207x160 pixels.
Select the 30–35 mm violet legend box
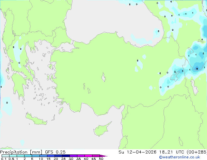[x=73, y=156]
